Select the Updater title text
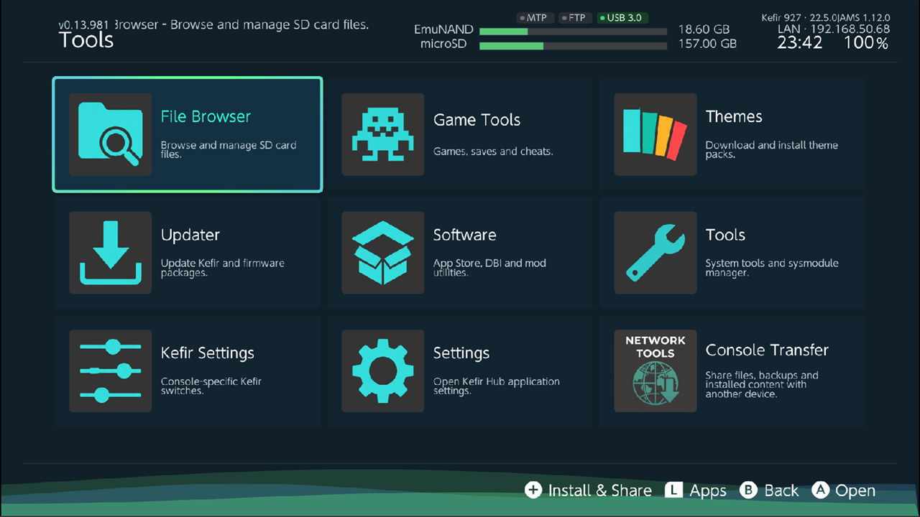This screenshot has width=920, height=517. tap(190, 235)
